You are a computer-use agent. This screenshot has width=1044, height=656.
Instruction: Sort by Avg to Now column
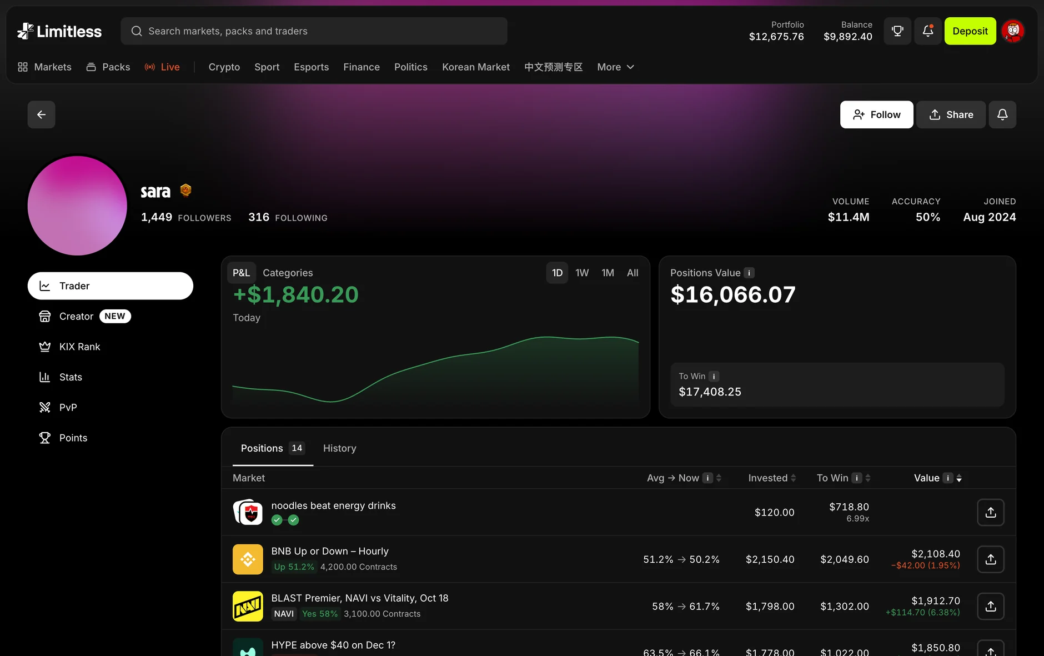719,478
